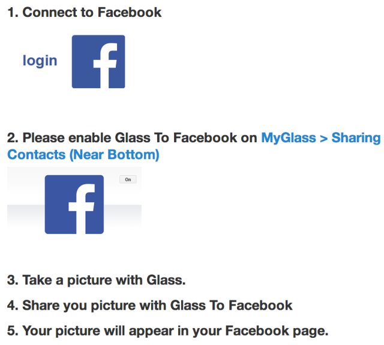Click the step number "4."
The width and height of the screenshot is (384, 345).
point(13,305)
